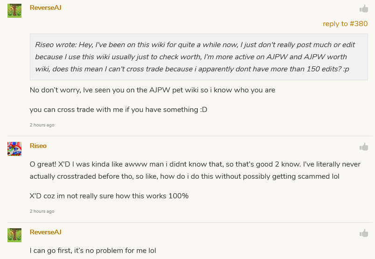Click the "X'D coz im not really sure" line
The width and height of the screenshot is (375, 259).
tap(109, 196)
